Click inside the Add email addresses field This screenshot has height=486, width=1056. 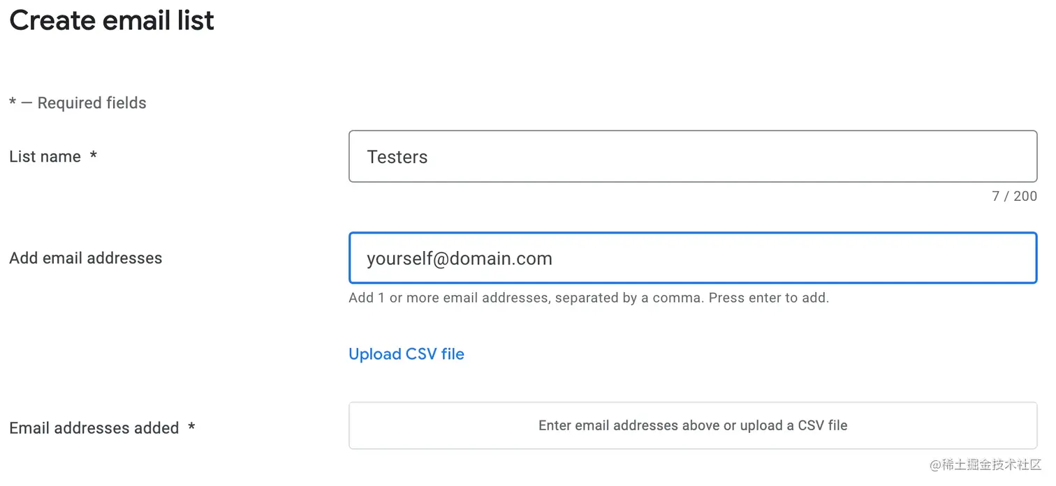693,258
